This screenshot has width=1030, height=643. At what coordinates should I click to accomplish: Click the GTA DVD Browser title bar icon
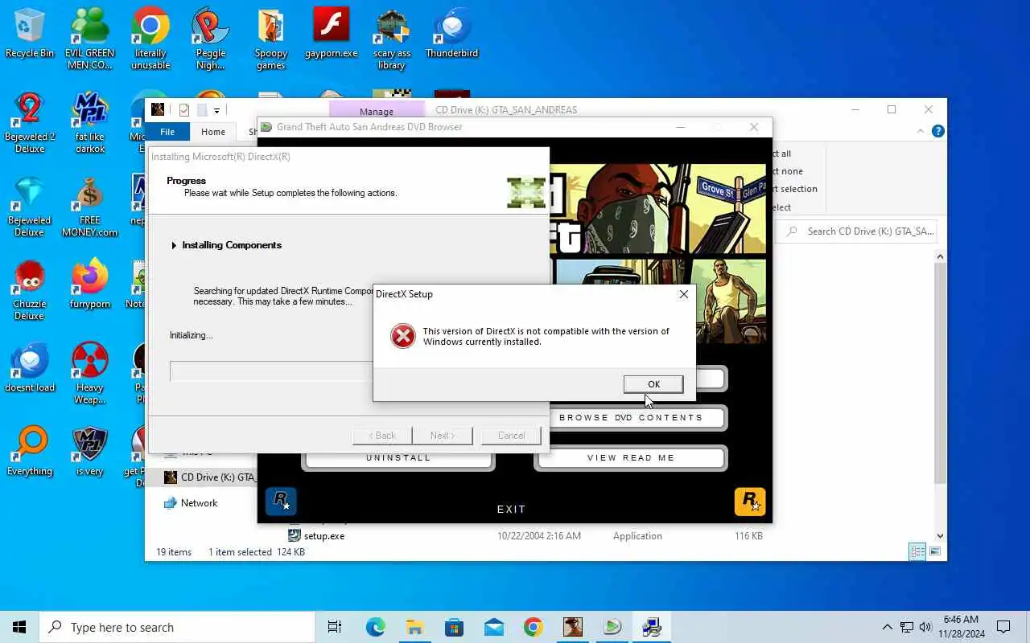point(266,127)
